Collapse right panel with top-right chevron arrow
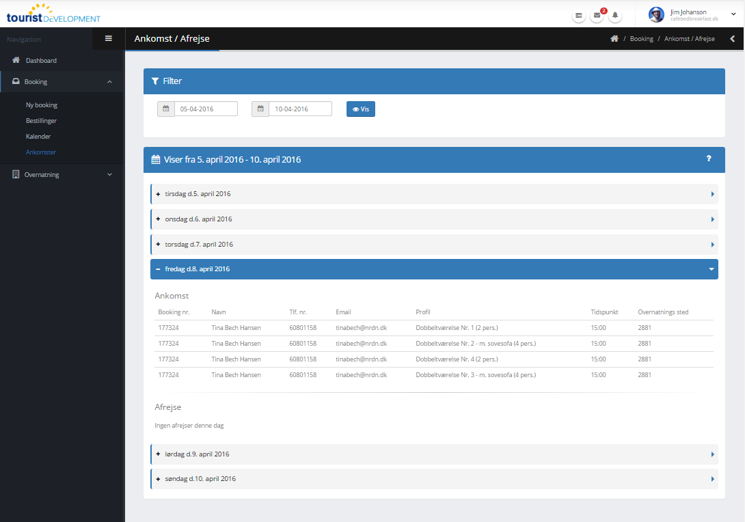 tap(733, 39)
